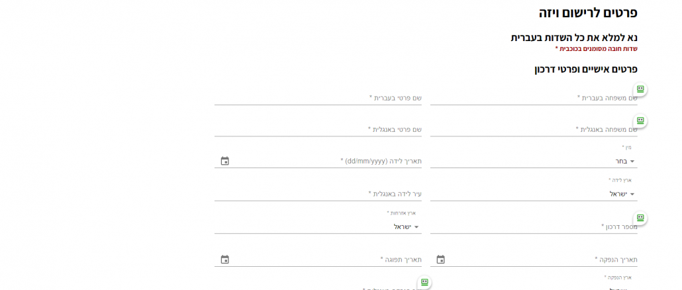Screen dimensions: 682x290
Task: Open calendar picker for expiry date (תאריך תפוגה)
Action: pyautogui.click(x=224, y=260)
